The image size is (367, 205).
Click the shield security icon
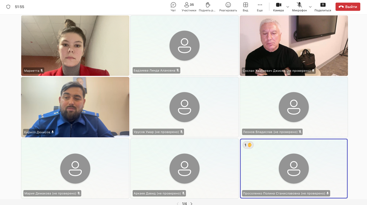(8, 7)
